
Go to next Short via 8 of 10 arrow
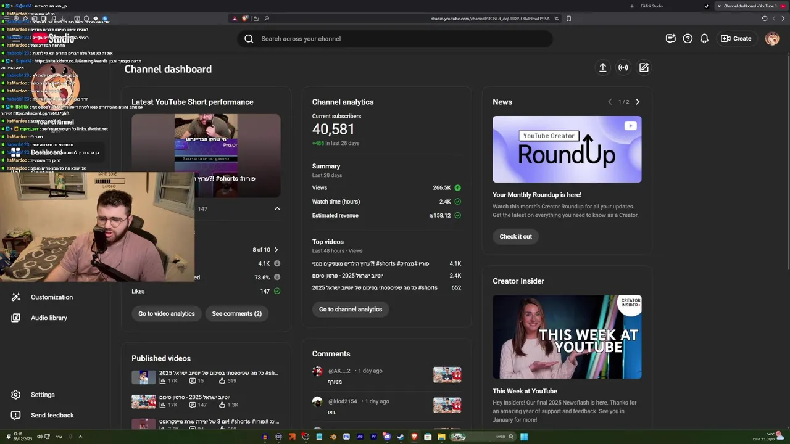coord(276,250)
